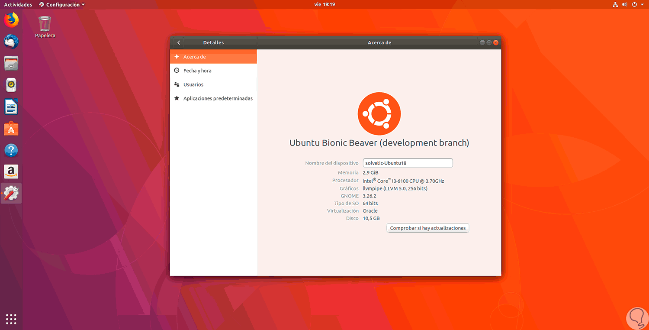Launch Thunderbird mail client
Image resolution: width=649 pixels, height=330 pixels.
click(11, 42)
